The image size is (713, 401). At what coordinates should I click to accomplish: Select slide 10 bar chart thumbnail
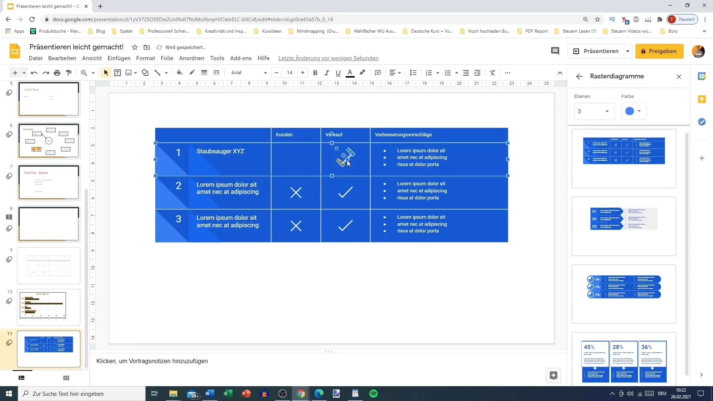[49, 307]
